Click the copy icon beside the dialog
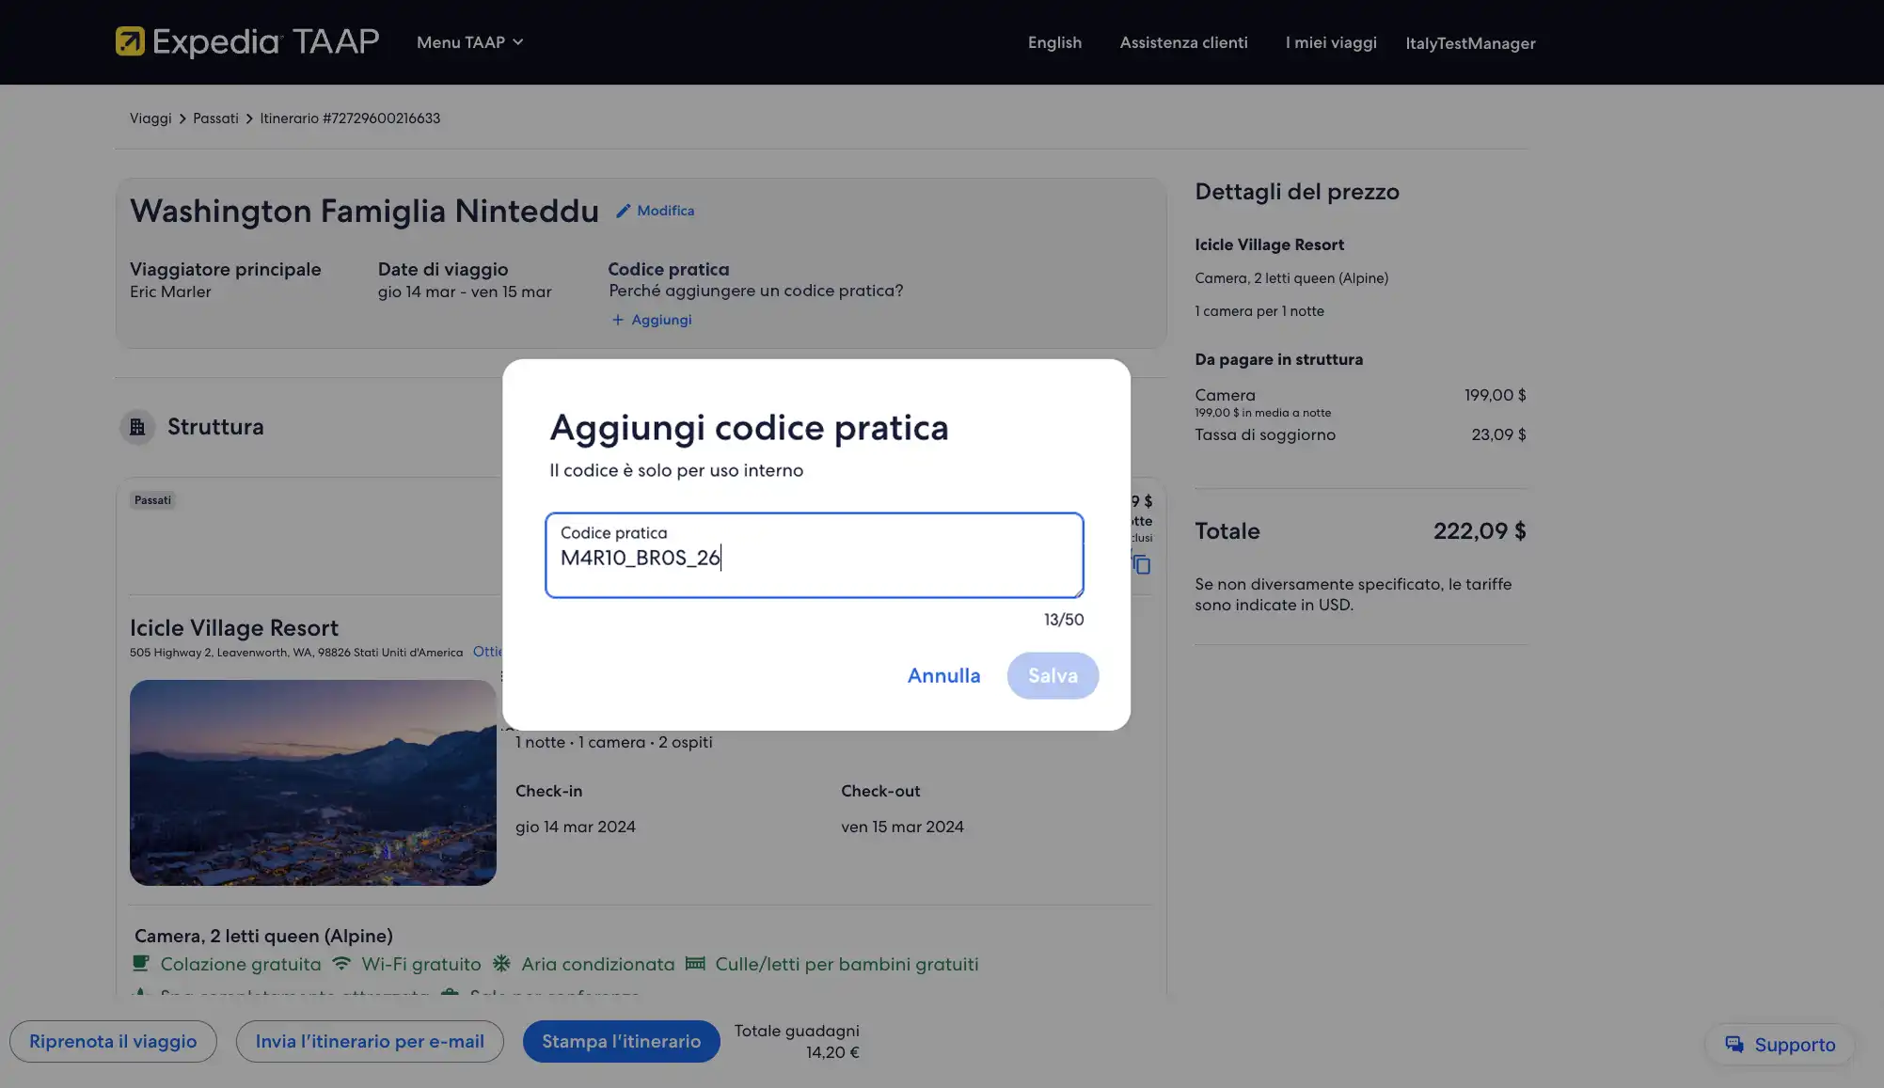Viewport: 1884px width, 1088px height. point(1142,564)
